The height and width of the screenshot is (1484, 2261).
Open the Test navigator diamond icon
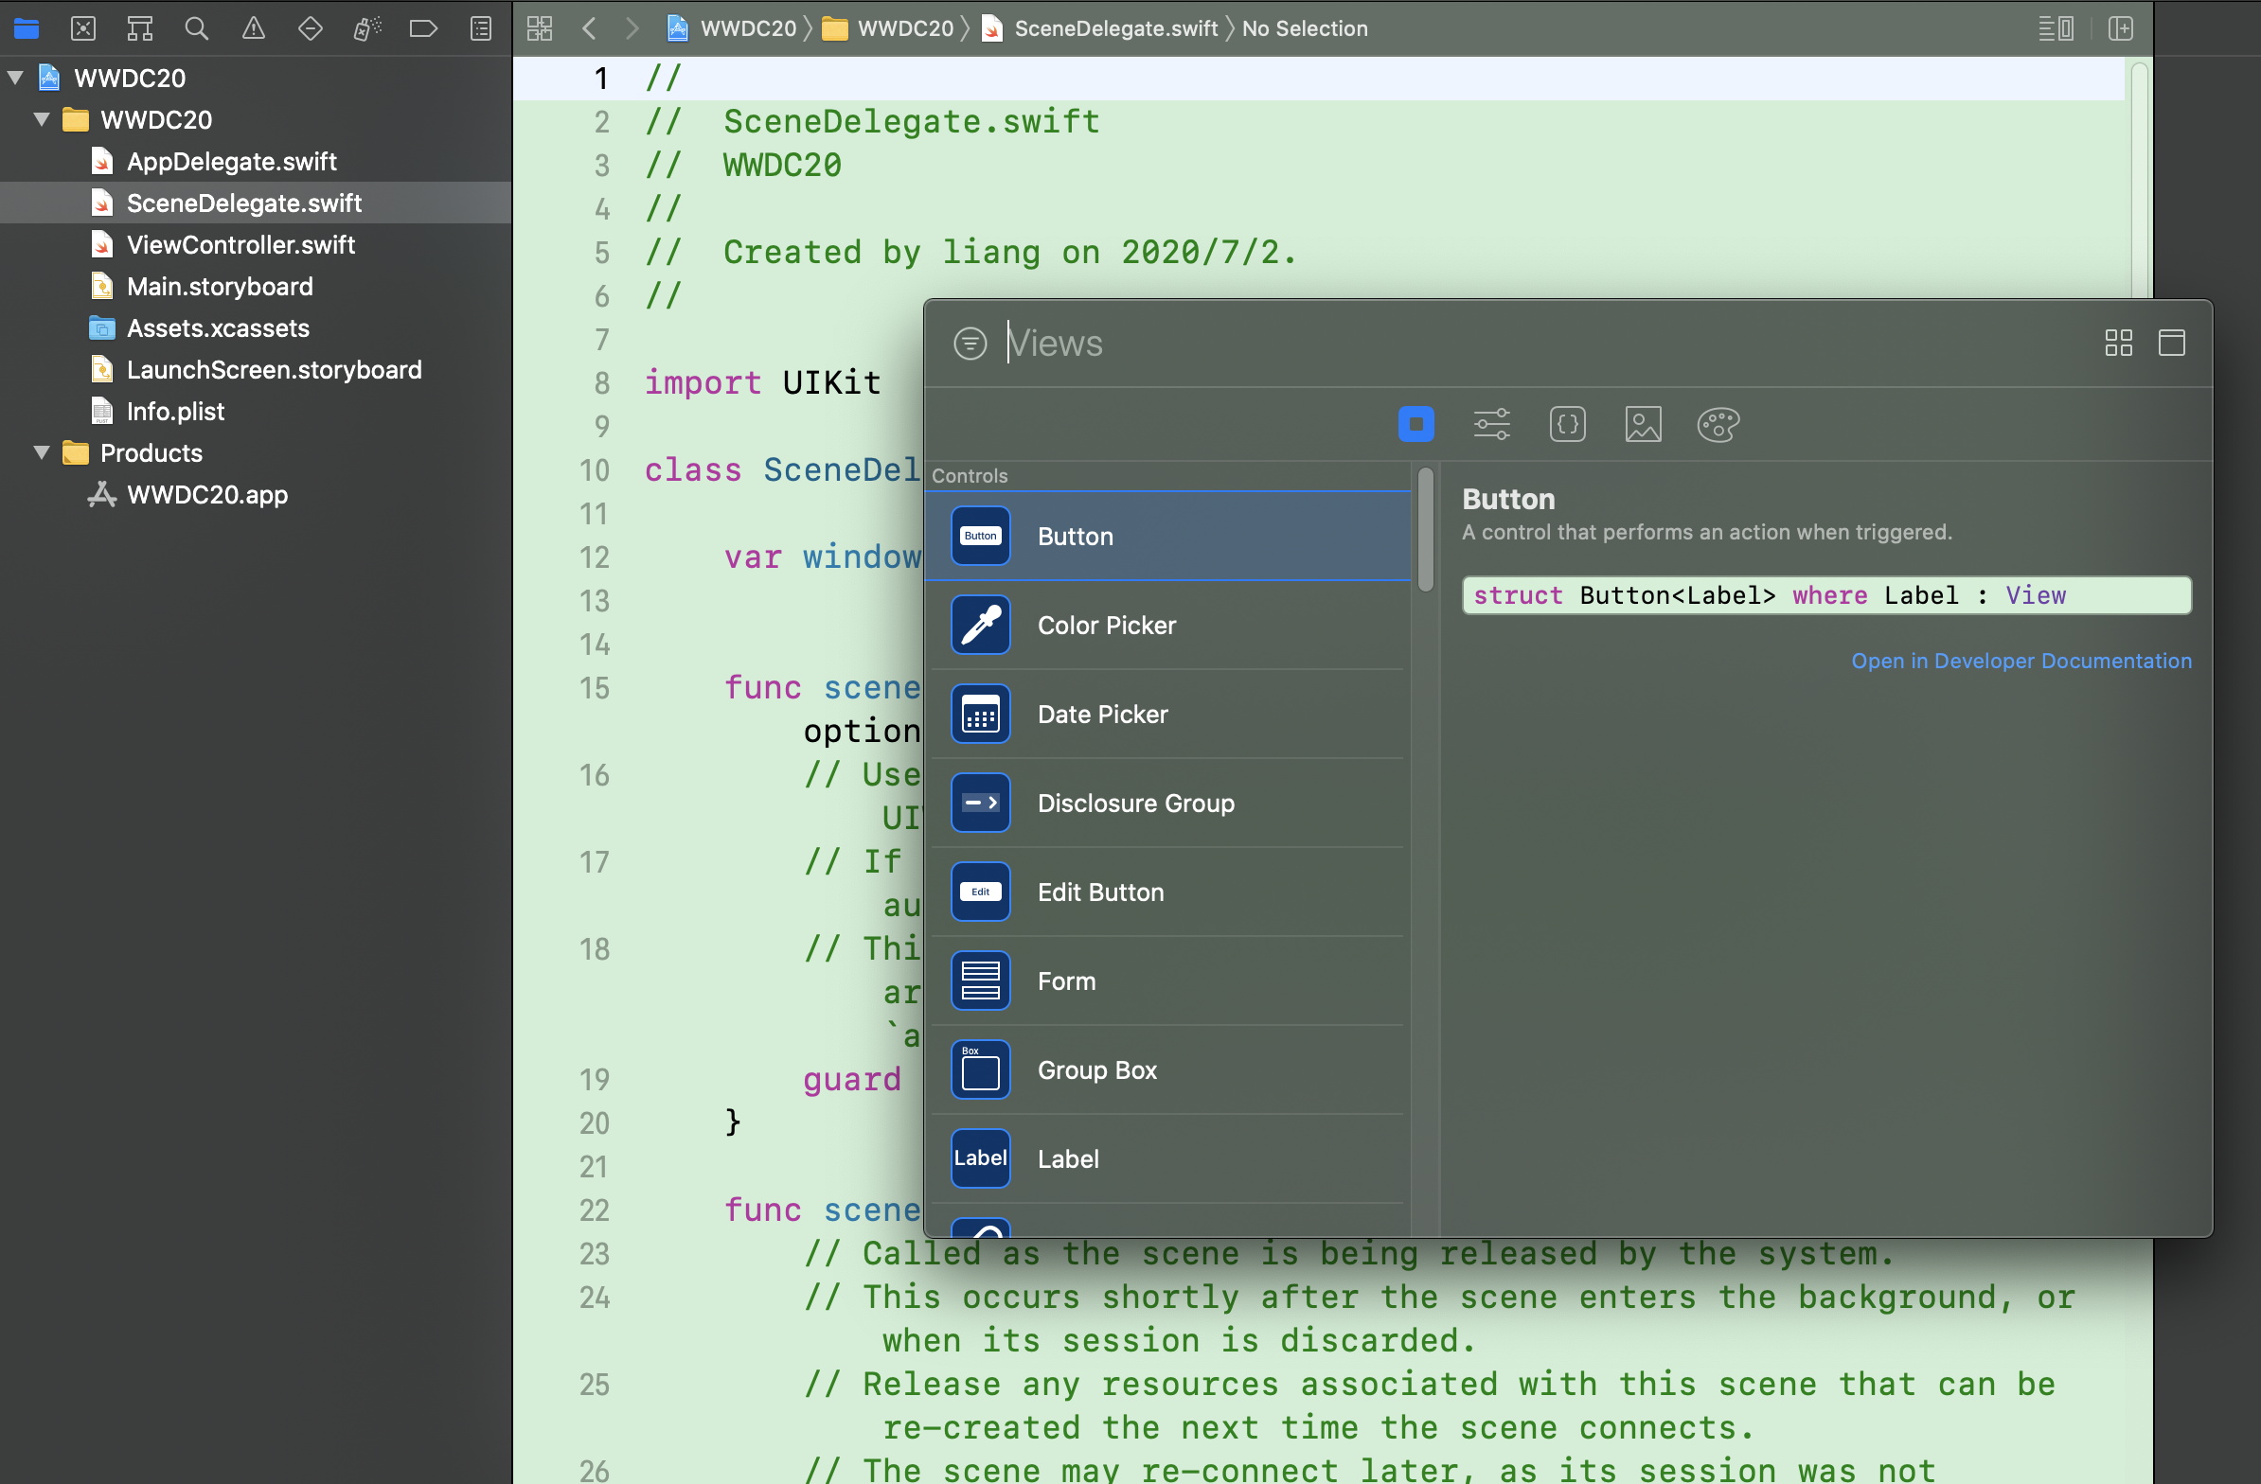(x=310, y=28)
